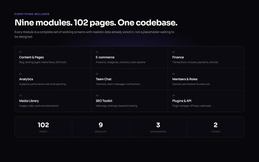Click the 'EVERYTHING INCLUDED' eyebrow label
The image size is (259, 162).
coord(32,14)
